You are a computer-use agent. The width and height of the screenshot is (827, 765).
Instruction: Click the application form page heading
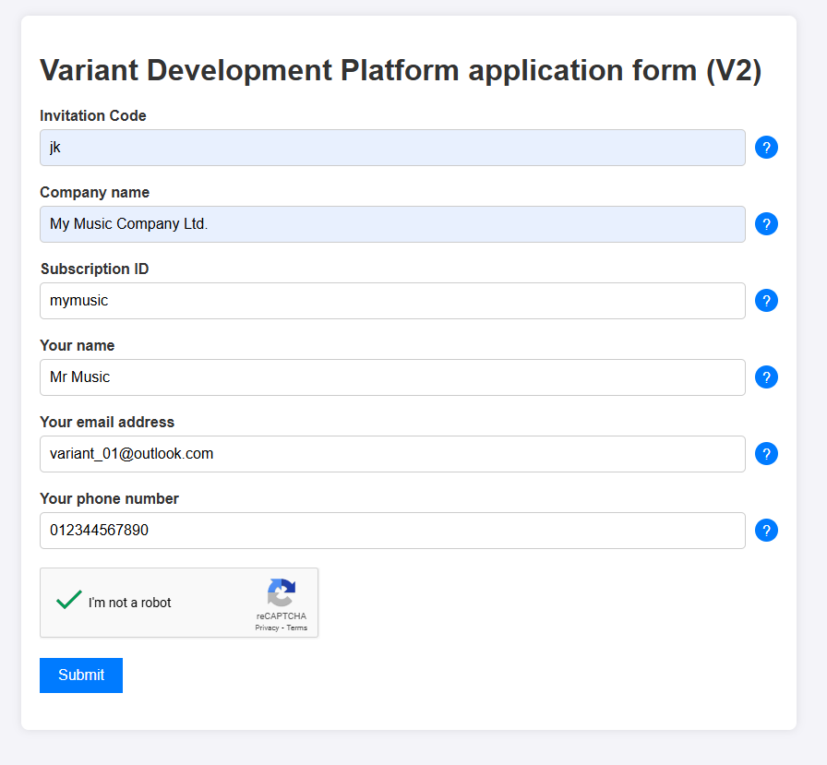tap(401, 71)
